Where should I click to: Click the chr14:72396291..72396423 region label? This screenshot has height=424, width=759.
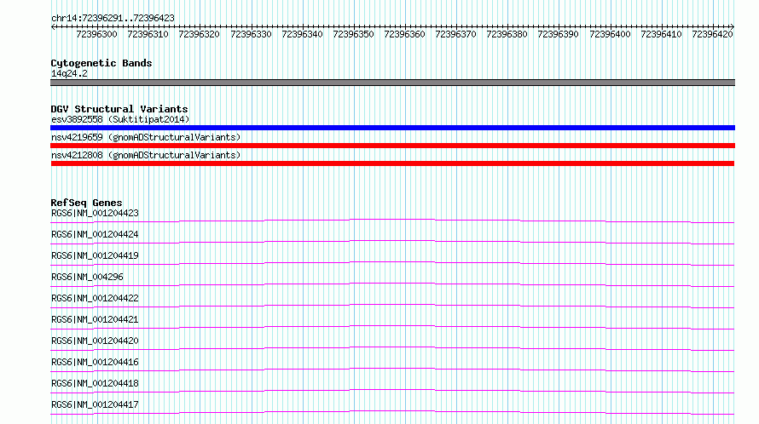point(113,18)
